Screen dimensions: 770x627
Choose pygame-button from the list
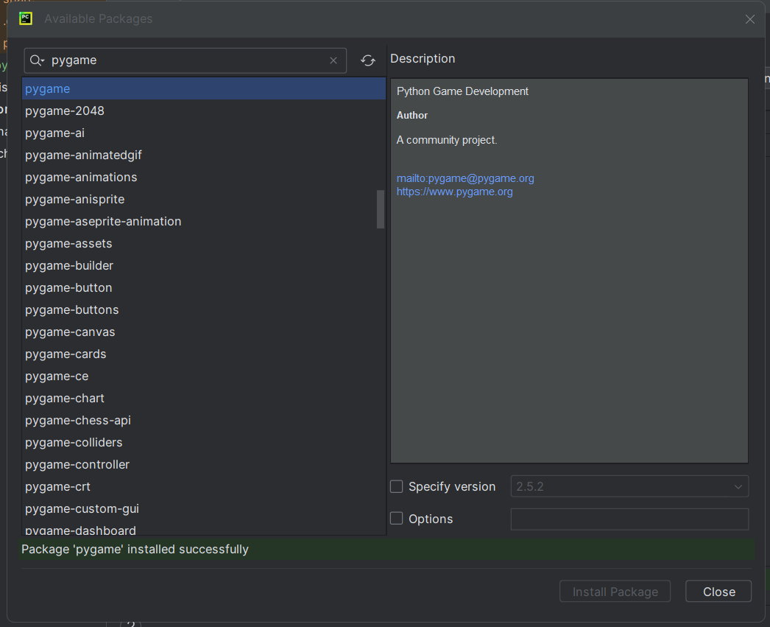204,288
